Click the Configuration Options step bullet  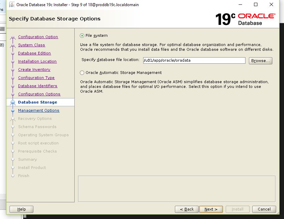tap(13, 94)
